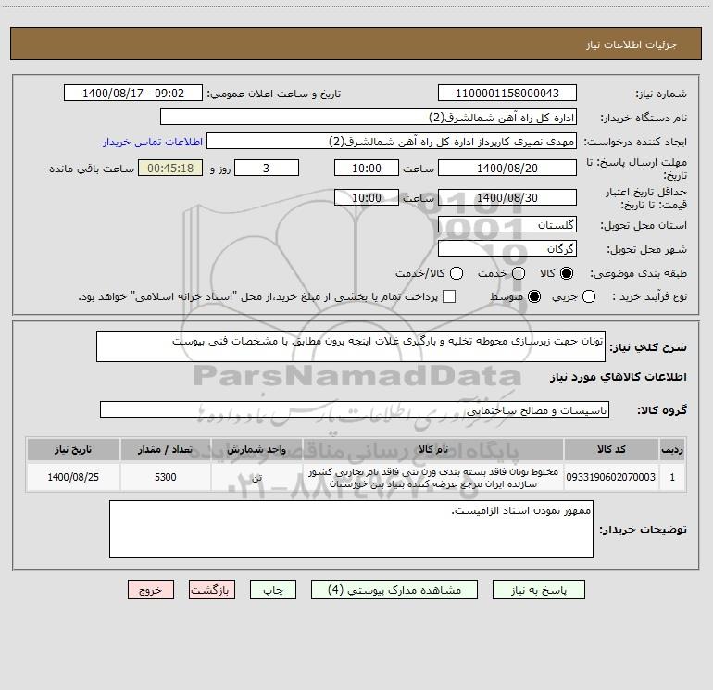
Task: Click the استان محل تحویل field گلستان
Action: [507, 225]
